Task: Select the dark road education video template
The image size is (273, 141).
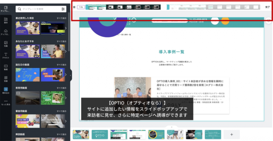Action: coord(28,98)
